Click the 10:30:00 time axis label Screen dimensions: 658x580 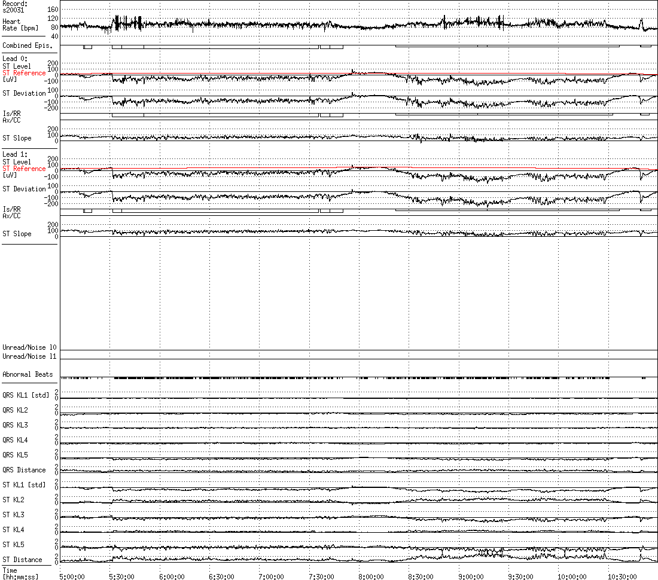(622, 576)
